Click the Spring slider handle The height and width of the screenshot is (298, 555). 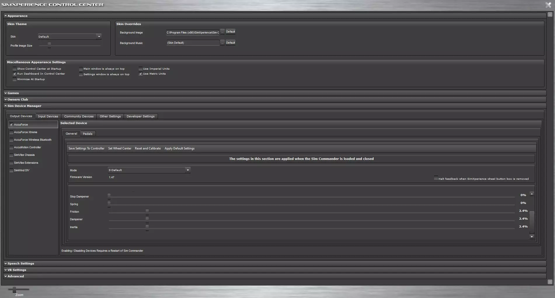109,204
